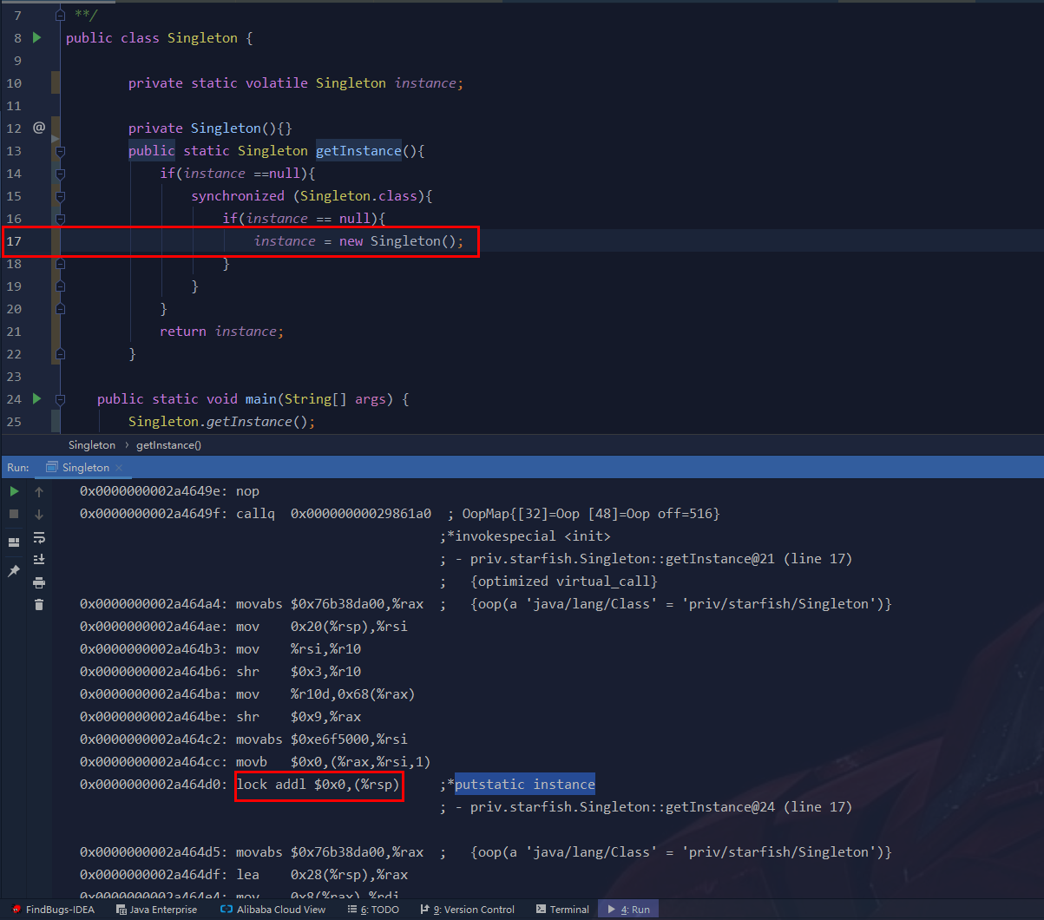Click the @ gutter marker on line 12
1044x920 pixels.
point(38,128)
